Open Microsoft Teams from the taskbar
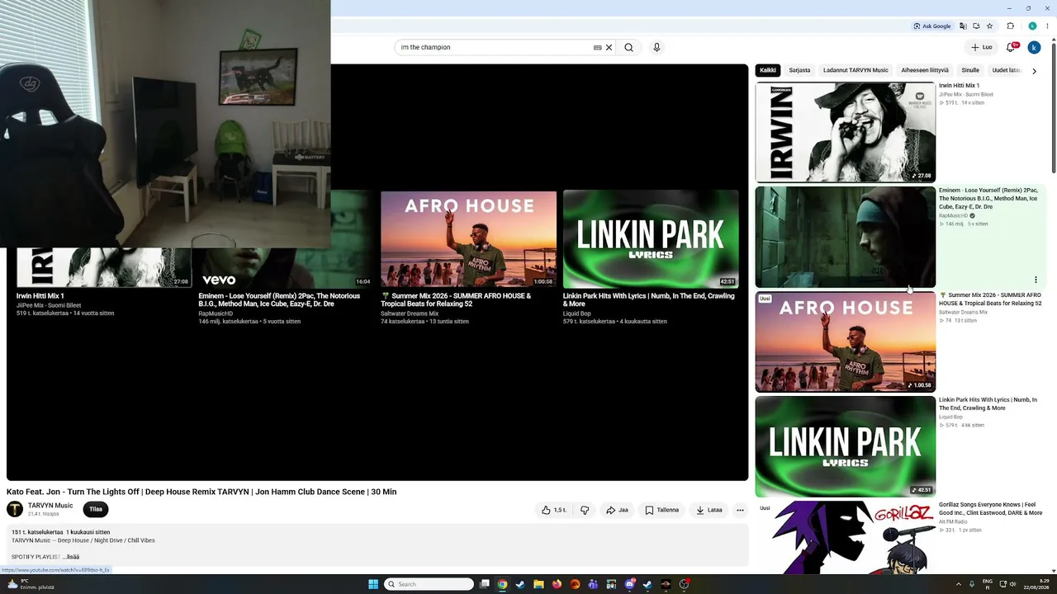The width and height of the screenshot is (1057, 594). coord(593,584)
